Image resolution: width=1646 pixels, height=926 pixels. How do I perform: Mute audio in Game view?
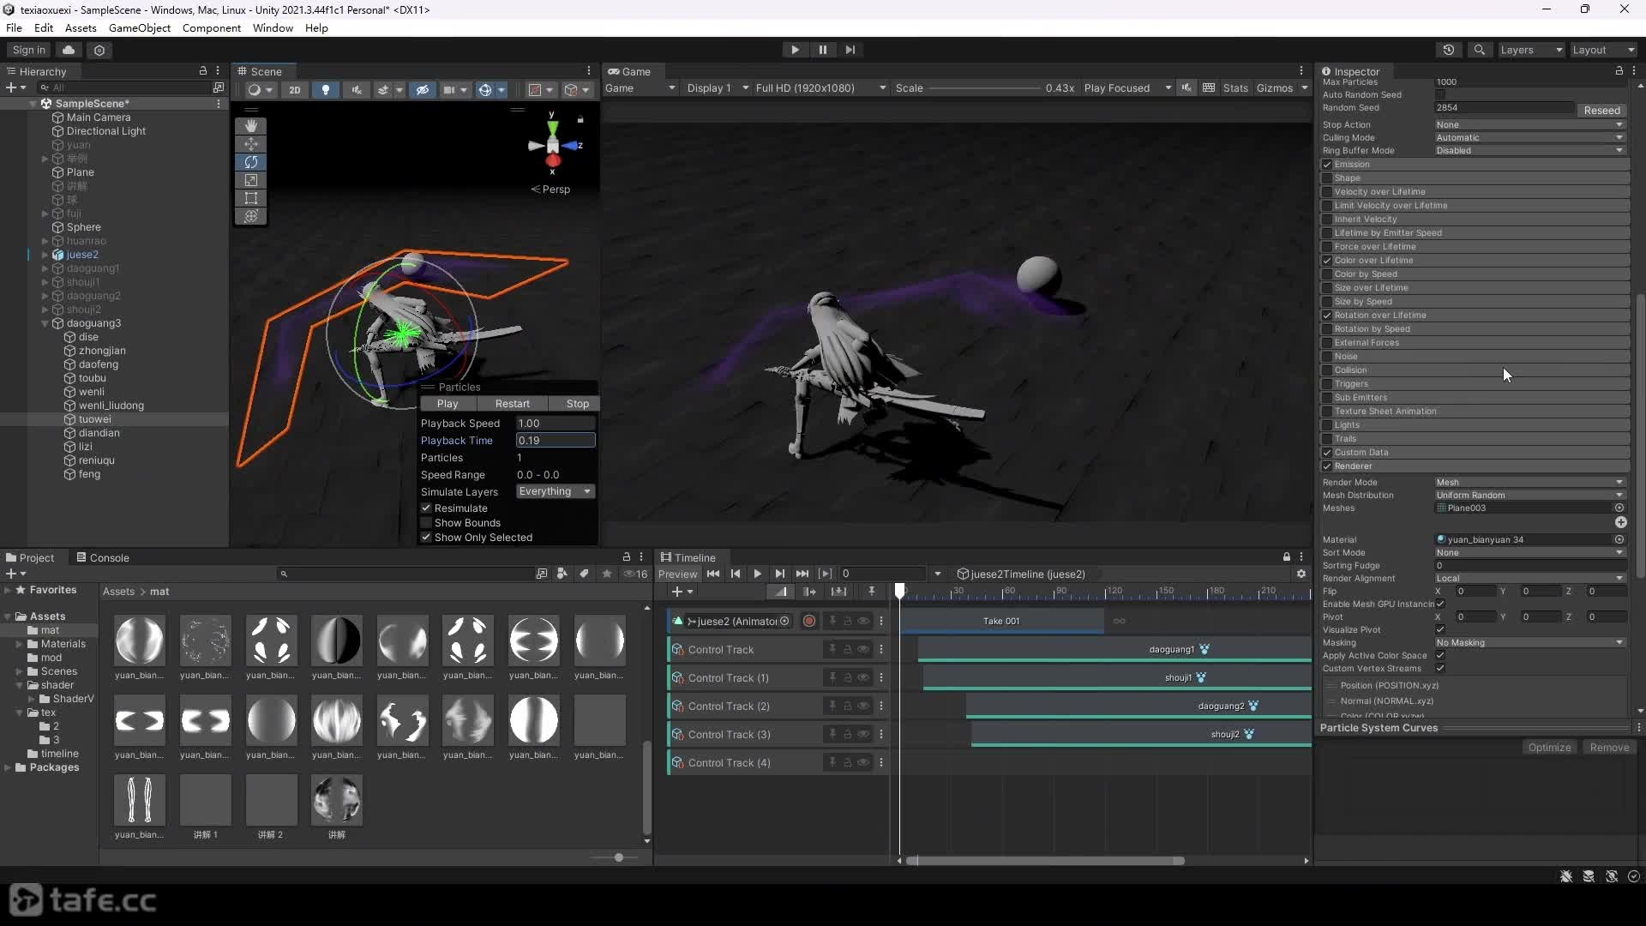tap(1186, 87)
